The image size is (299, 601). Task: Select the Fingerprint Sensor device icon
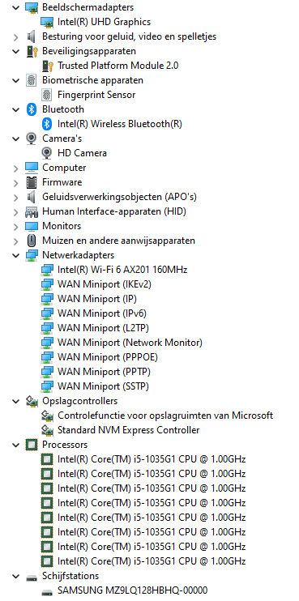pos(47,95)
